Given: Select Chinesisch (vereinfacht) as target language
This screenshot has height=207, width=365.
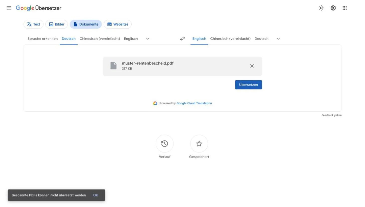Looking at the screenshot, I should (x=230, y=39).
